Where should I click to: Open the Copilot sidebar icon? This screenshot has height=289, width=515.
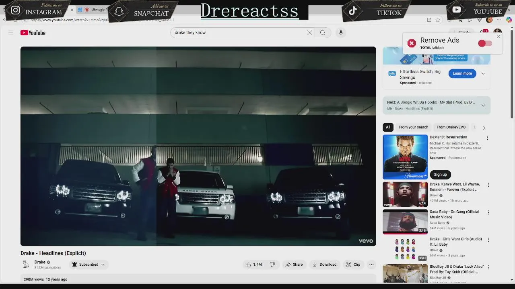[509, 20]
